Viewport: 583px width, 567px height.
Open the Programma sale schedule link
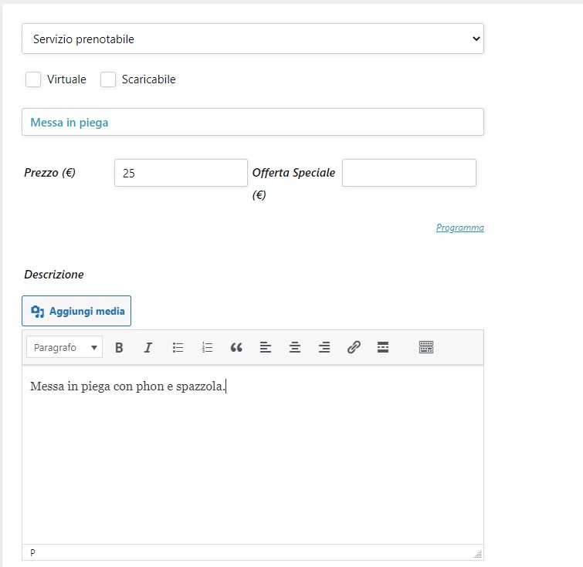pos(459,228)
